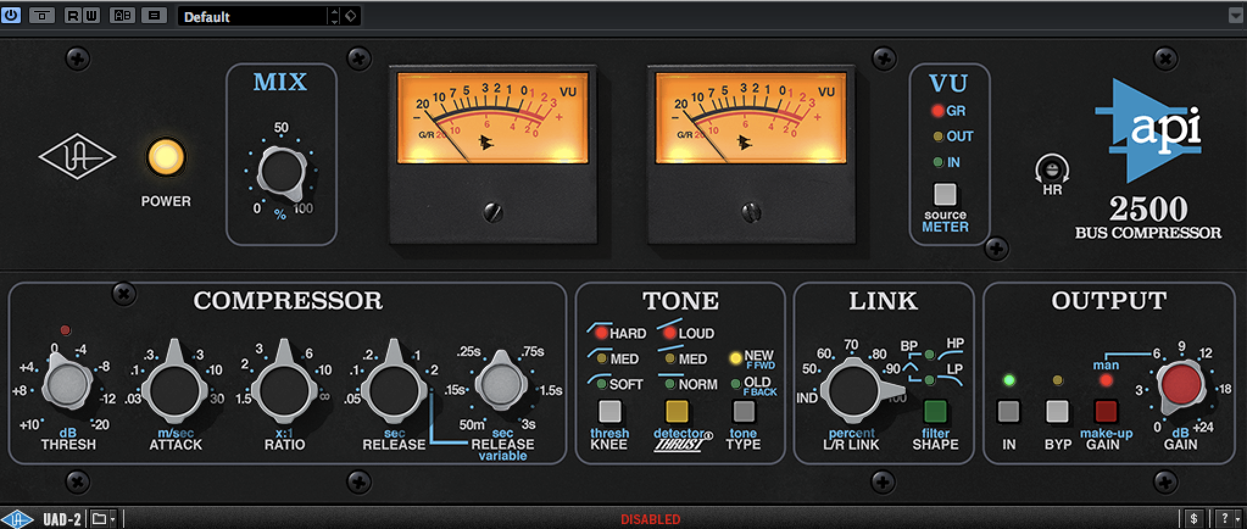1247x529 pixels.
Task: Click the RELEASE sec knob
Action: 393,390
